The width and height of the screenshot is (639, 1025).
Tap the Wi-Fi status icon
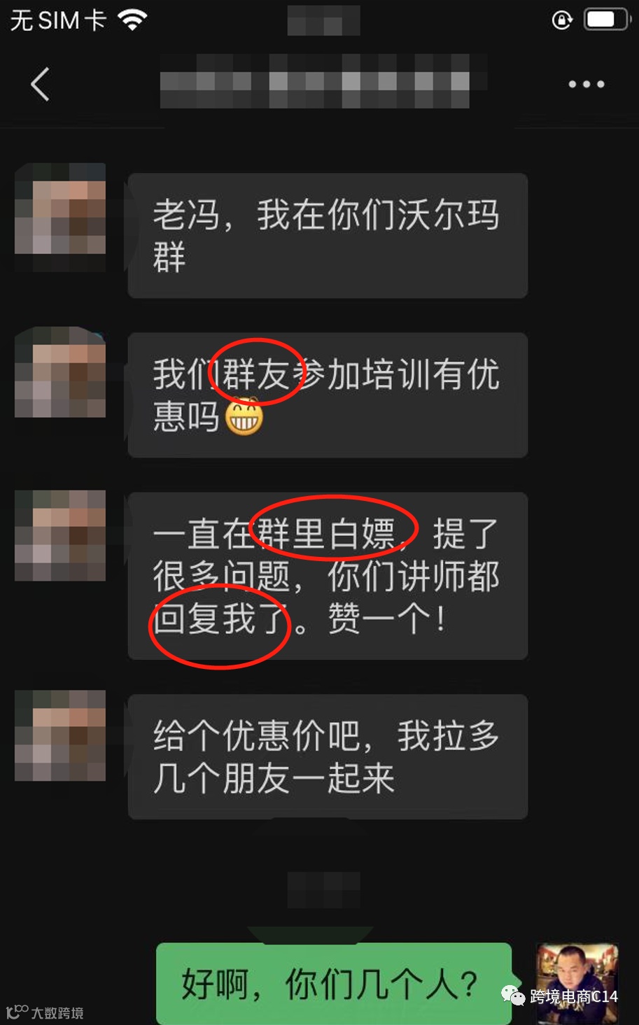[132, 20]
